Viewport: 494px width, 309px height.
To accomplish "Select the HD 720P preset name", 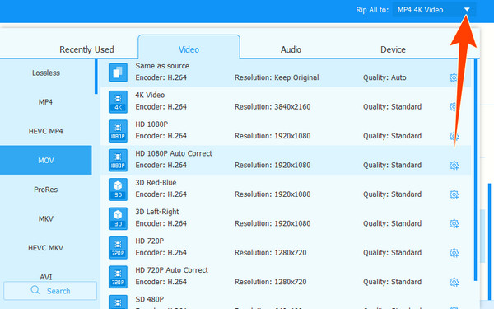I will [150, 241].
